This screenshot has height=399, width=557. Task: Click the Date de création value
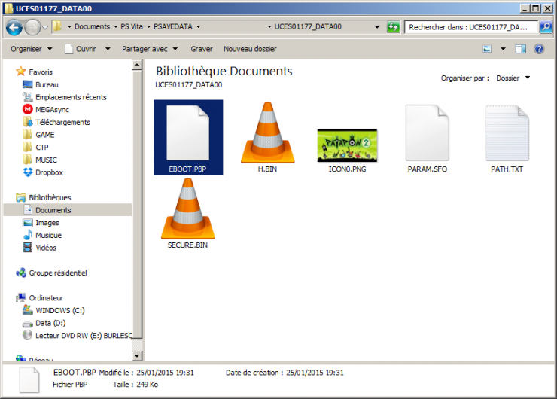point(315,373)
